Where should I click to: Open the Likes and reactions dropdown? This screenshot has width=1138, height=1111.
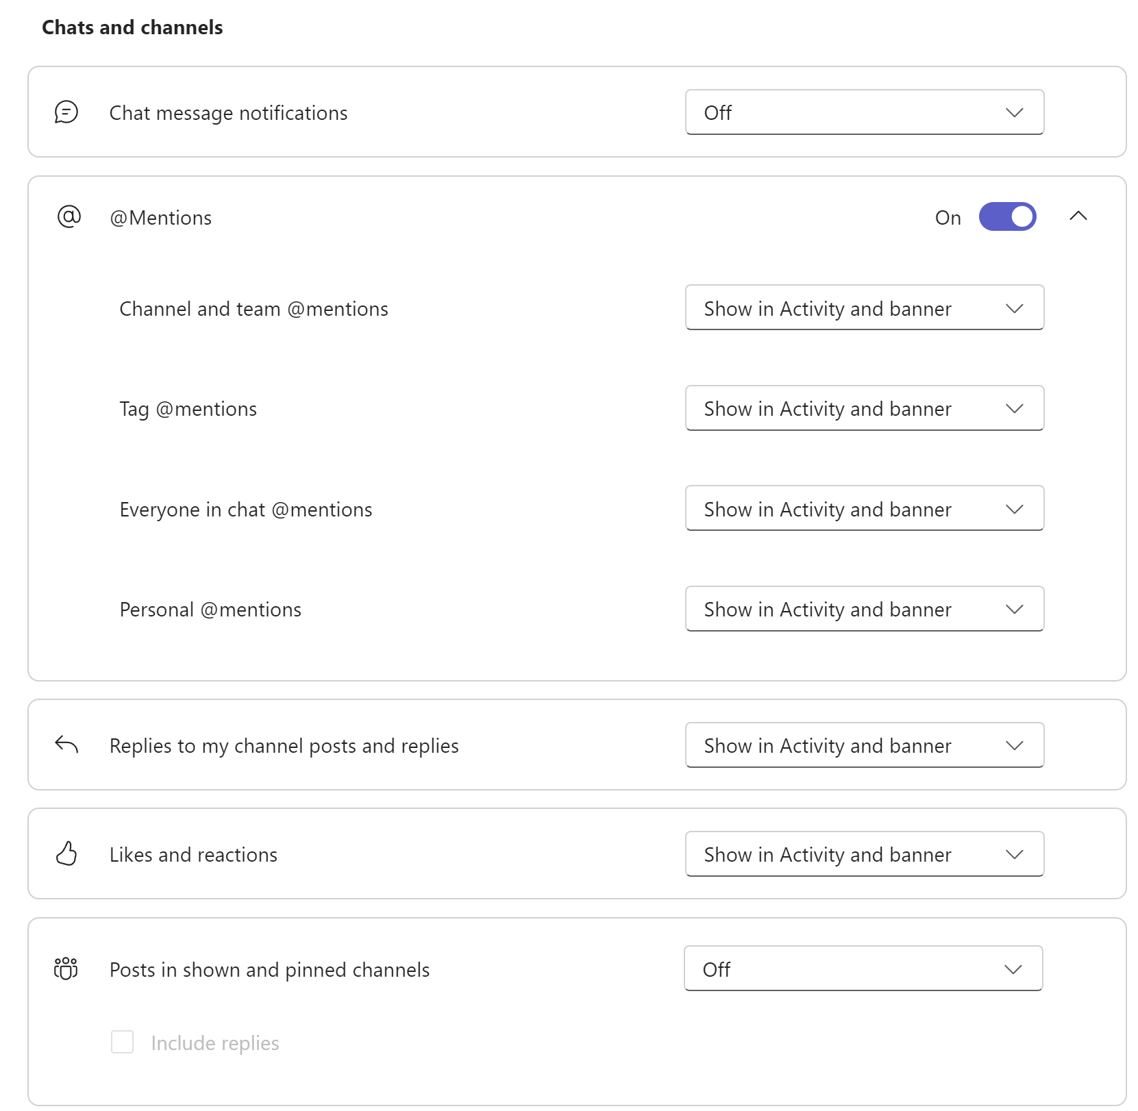[864, 854]
